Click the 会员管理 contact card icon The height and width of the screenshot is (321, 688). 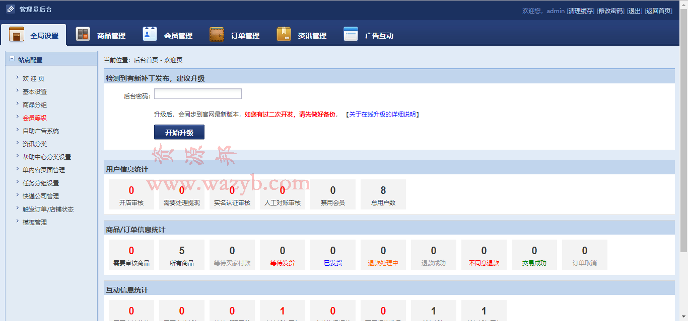[150, 34]
